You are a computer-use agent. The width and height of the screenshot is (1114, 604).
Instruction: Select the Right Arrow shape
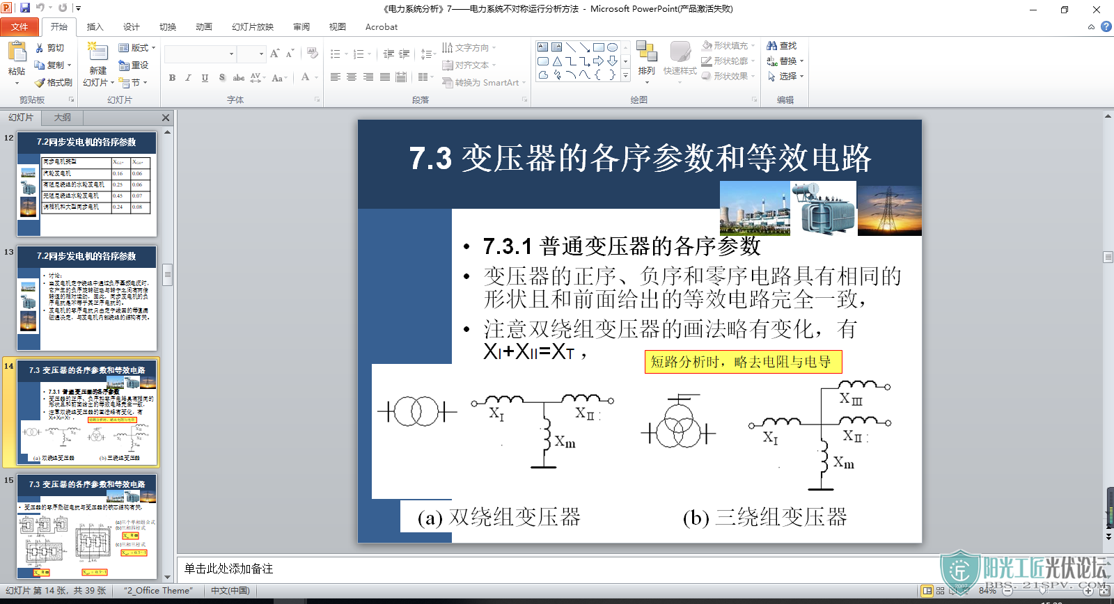click(x=598, y=61)
